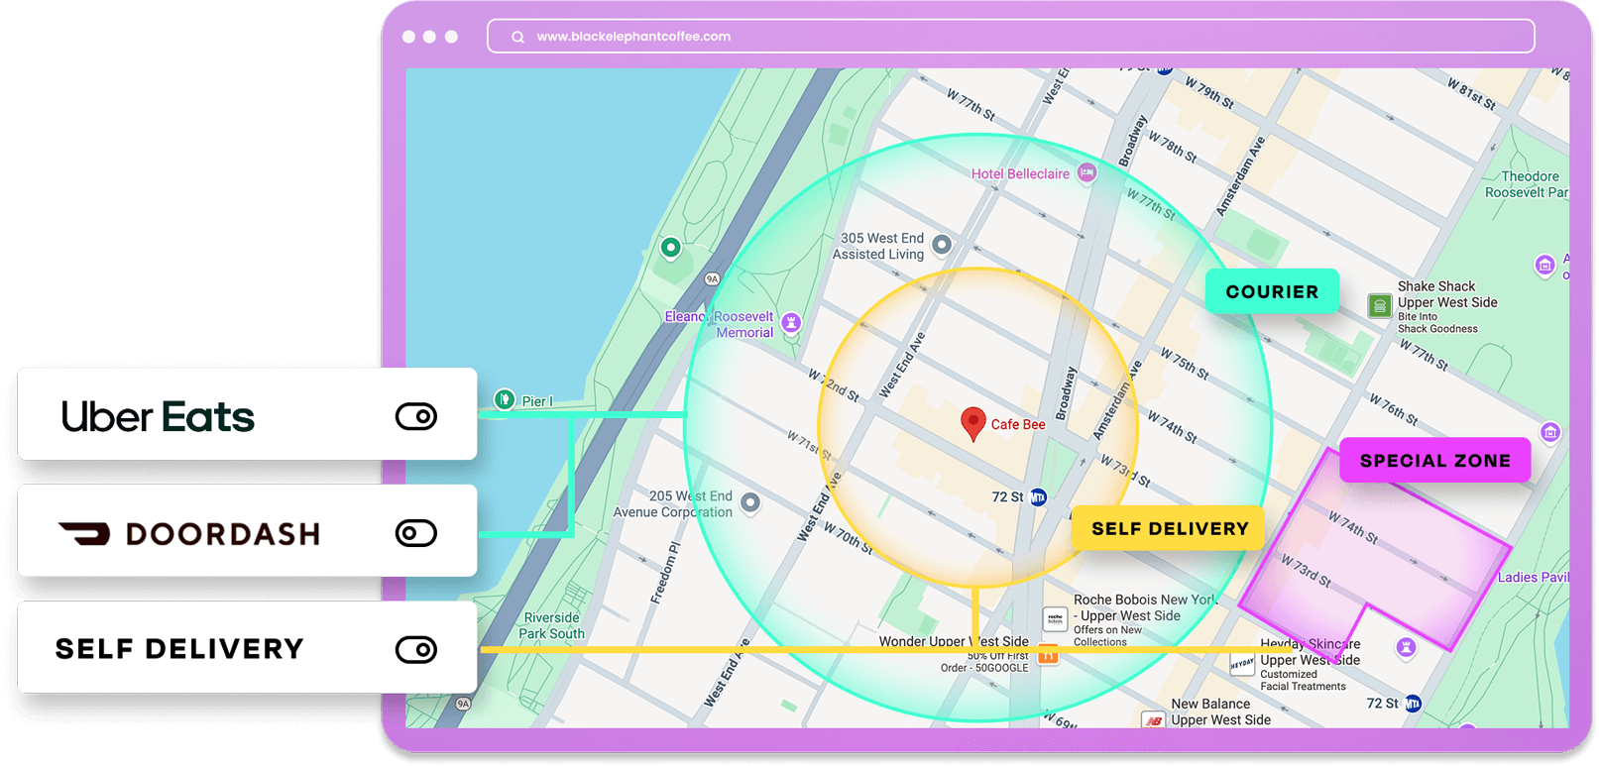Disable the Self Delivery switch
The width and height of the screenshot is (1599, 766).
tap(416, 650)
